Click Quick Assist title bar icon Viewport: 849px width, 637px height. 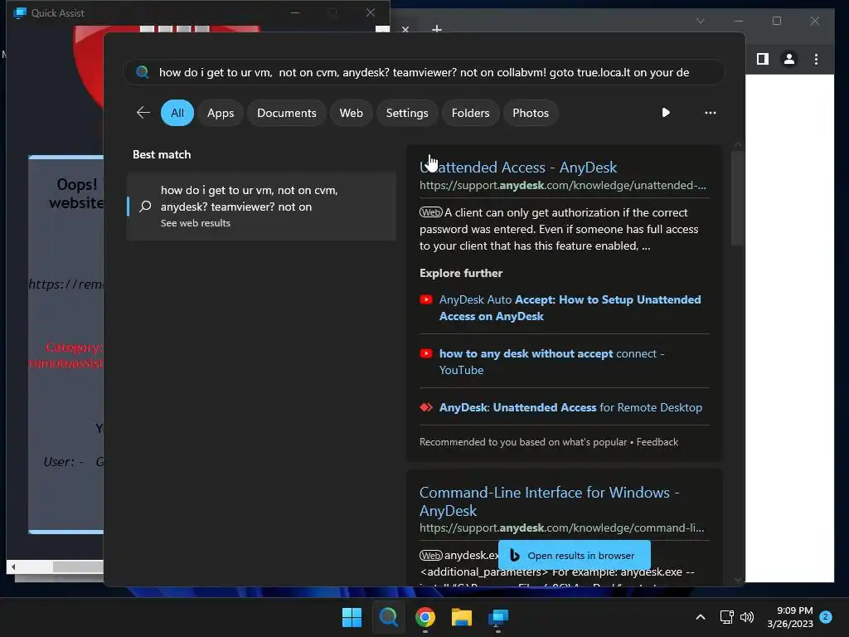pos(20,12)
